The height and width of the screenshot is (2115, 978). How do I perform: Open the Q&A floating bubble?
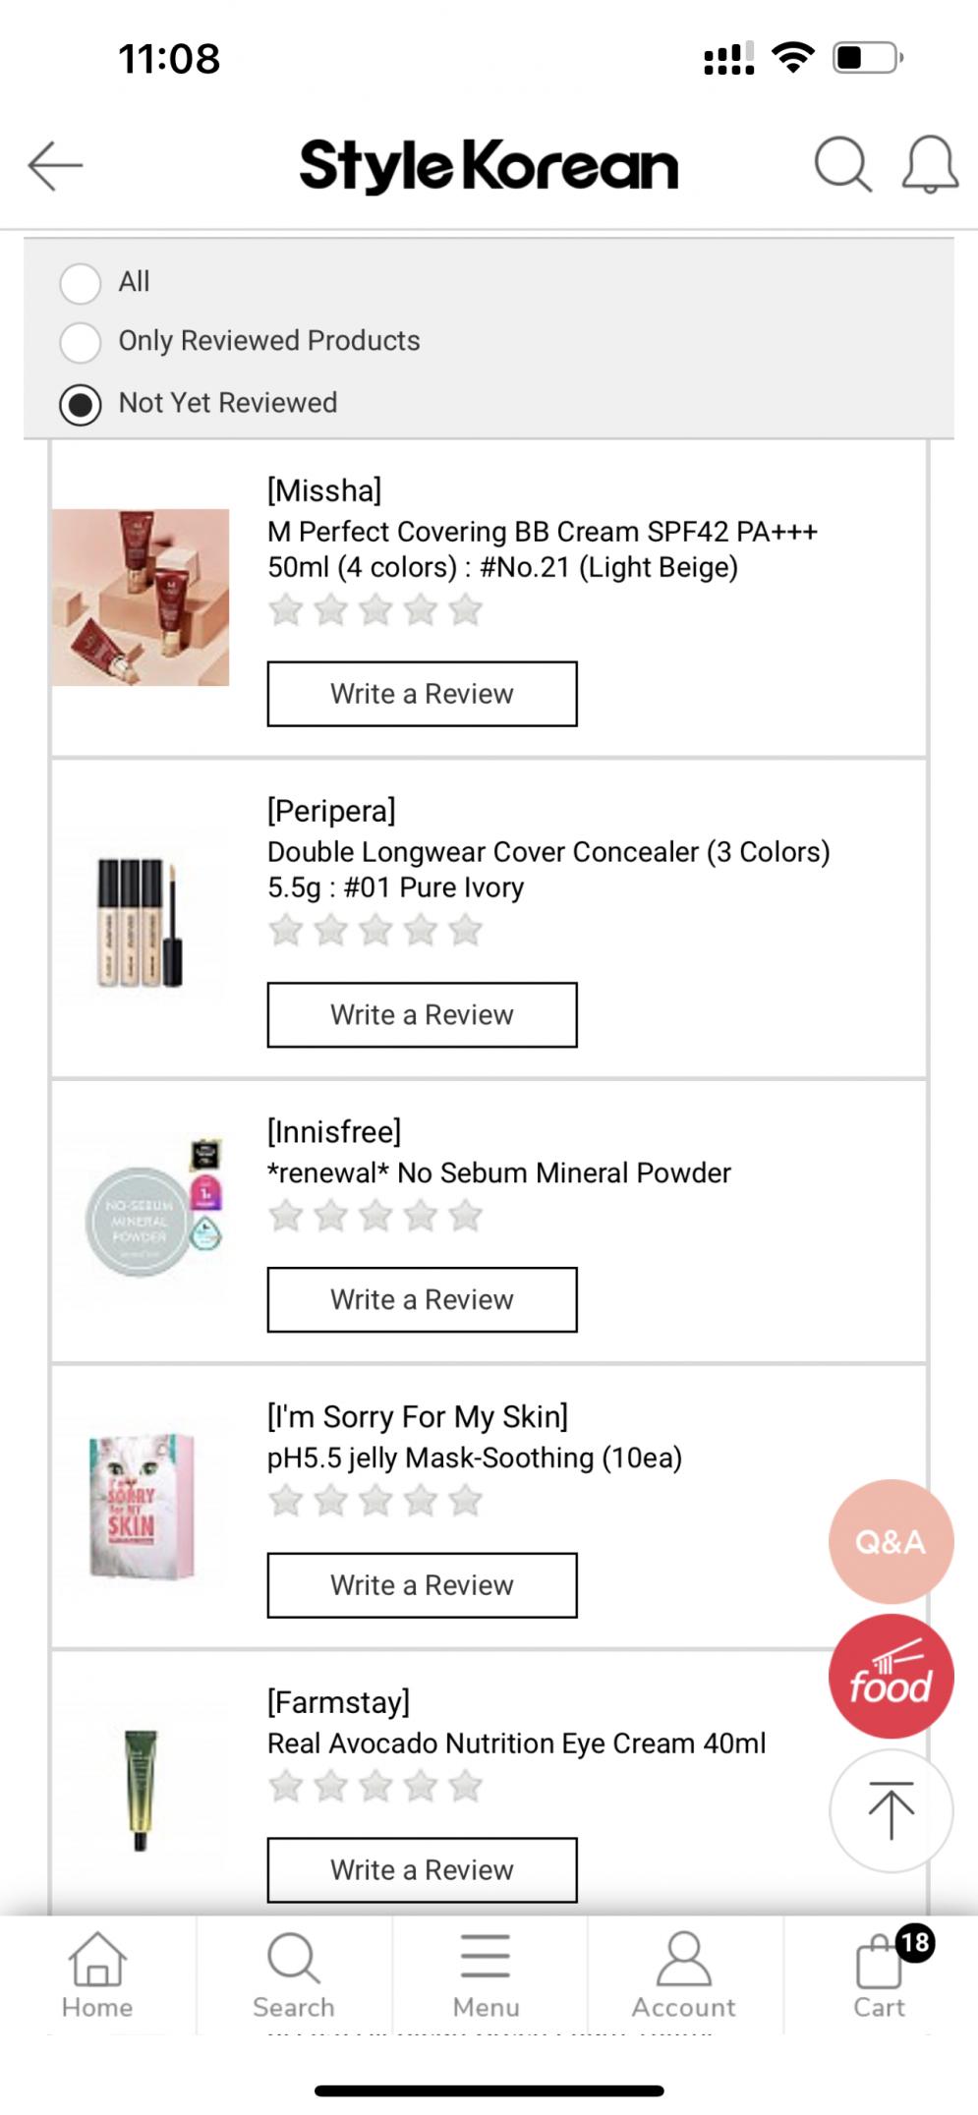tap(891, 1541)
